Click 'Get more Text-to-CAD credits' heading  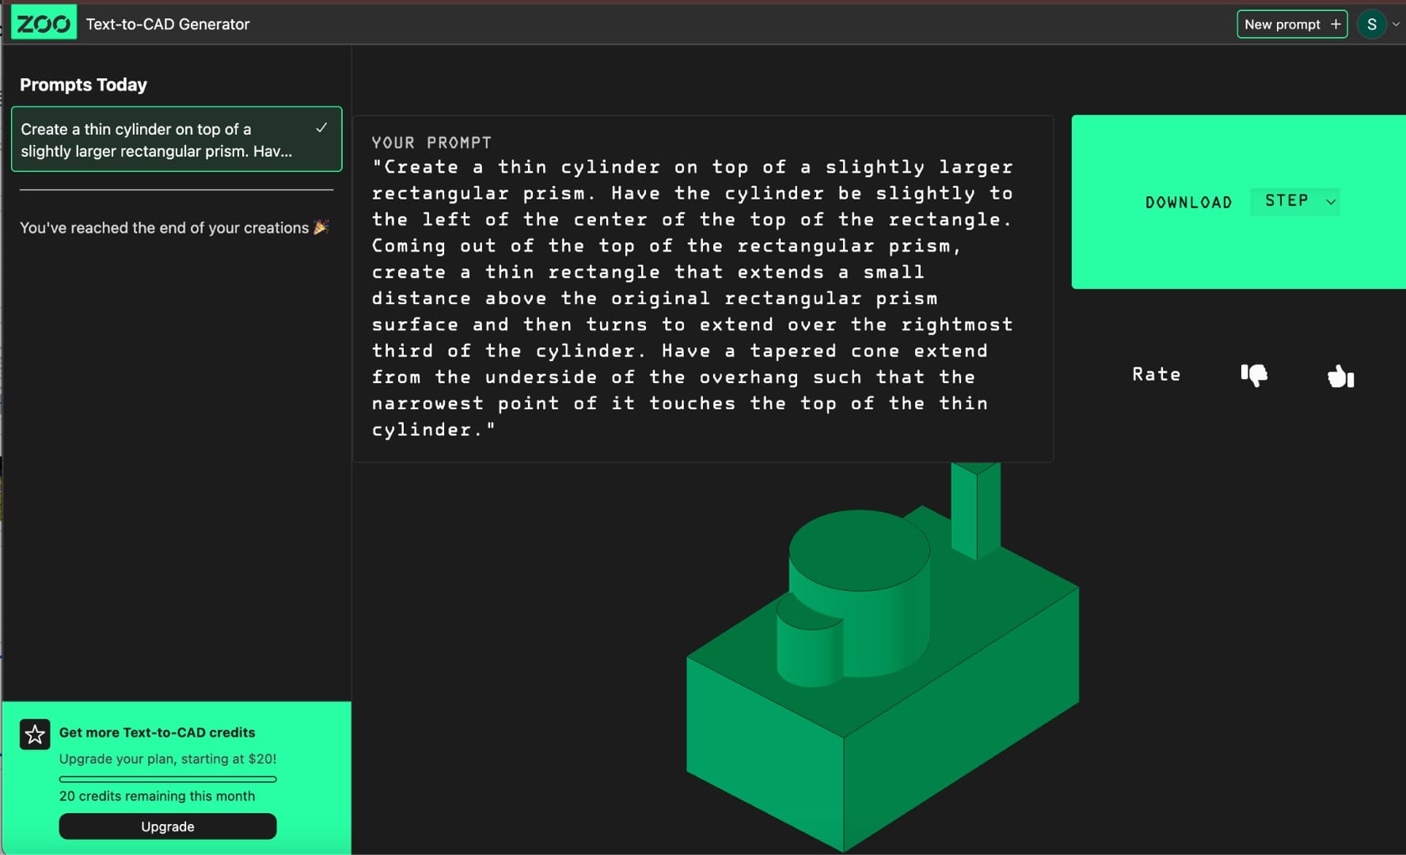(157, 732)
